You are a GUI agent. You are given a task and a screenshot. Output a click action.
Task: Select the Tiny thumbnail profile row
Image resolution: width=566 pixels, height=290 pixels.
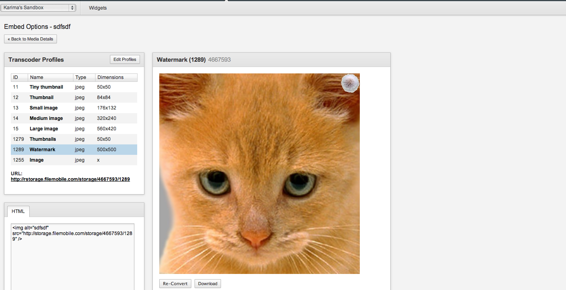(x=74, y=87)
